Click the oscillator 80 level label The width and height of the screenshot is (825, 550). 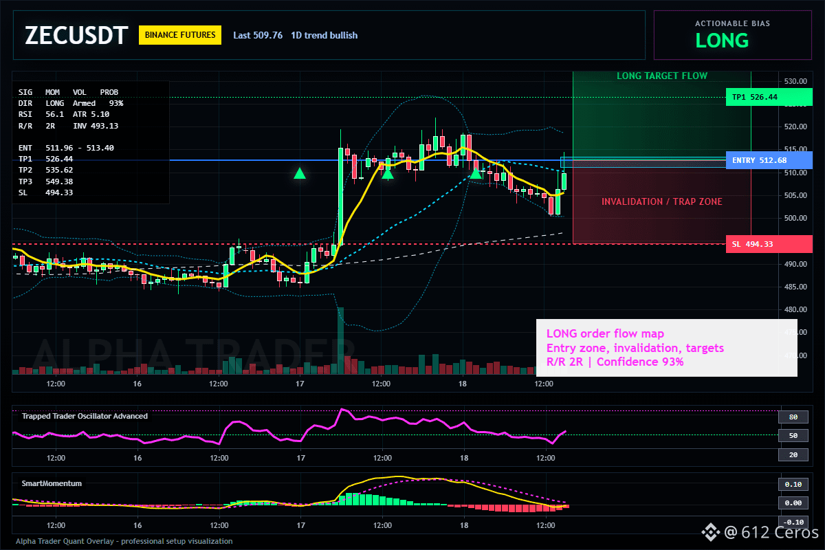pos(793,417)
